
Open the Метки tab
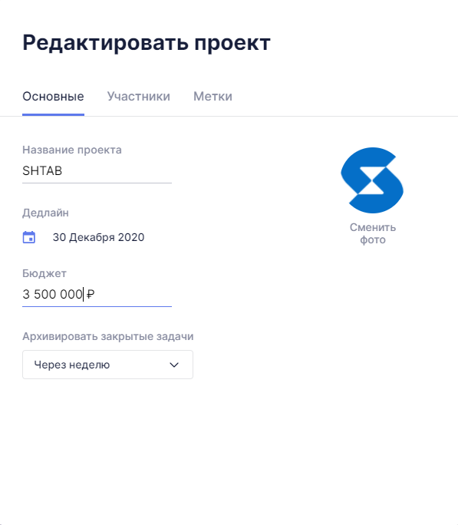pyautogui.click(x=213, y=97)
